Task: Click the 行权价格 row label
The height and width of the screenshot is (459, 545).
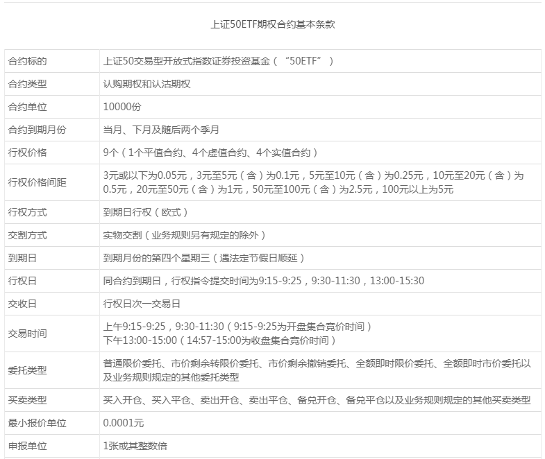Action: [x=27, y=153]
